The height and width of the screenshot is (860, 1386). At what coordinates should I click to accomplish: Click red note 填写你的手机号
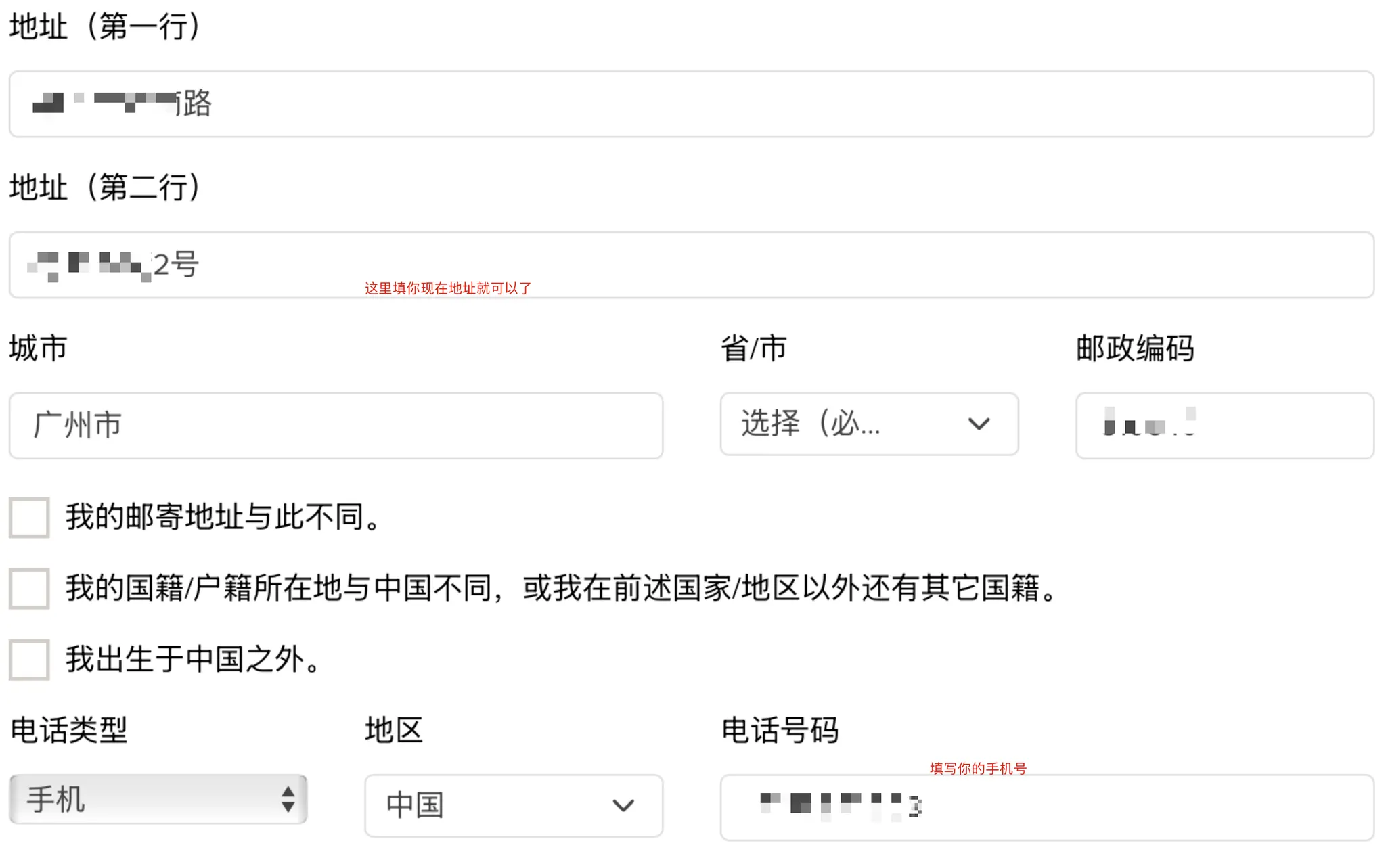point(978,769)
